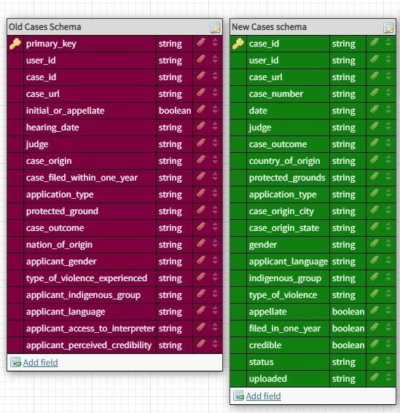Click the key icon beside New schema case_id
This screenshot has width=400, height=413.
click(238, 44)
